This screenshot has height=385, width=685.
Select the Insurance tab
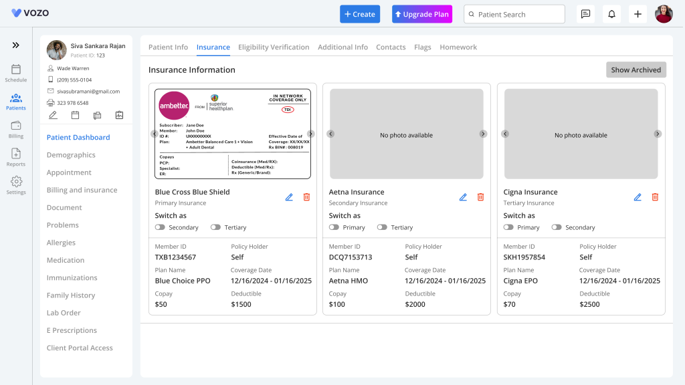pos(213,47)
